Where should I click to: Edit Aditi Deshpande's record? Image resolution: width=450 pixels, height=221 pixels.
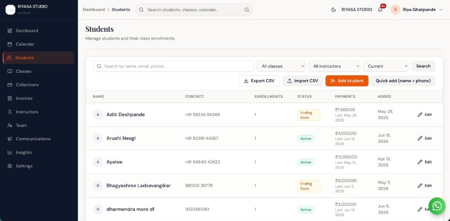[425, 114]
